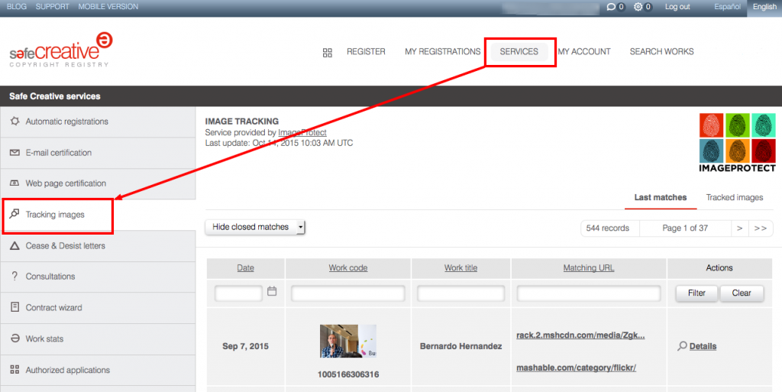Screen dimensions: 782x392
Task: Open the calendar date picker icon
Action: pos(272,292)
